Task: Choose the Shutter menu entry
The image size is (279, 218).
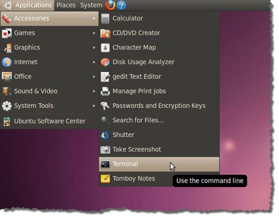Action: (x=159, y=135)
